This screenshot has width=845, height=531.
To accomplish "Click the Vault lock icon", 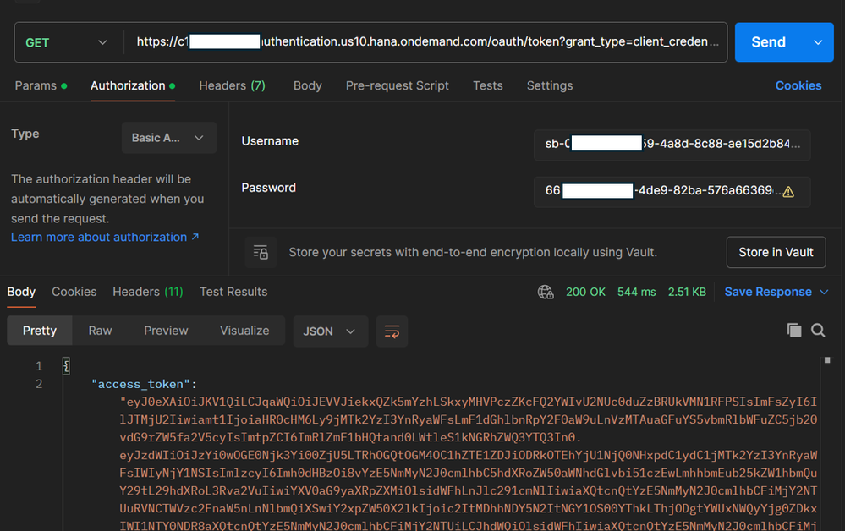I will (x=261, y=252).
